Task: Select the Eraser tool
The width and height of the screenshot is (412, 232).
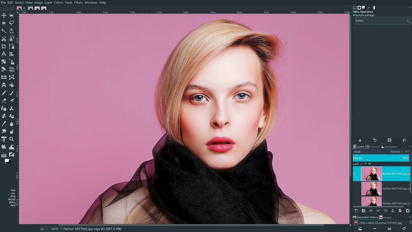Action: 4,101
